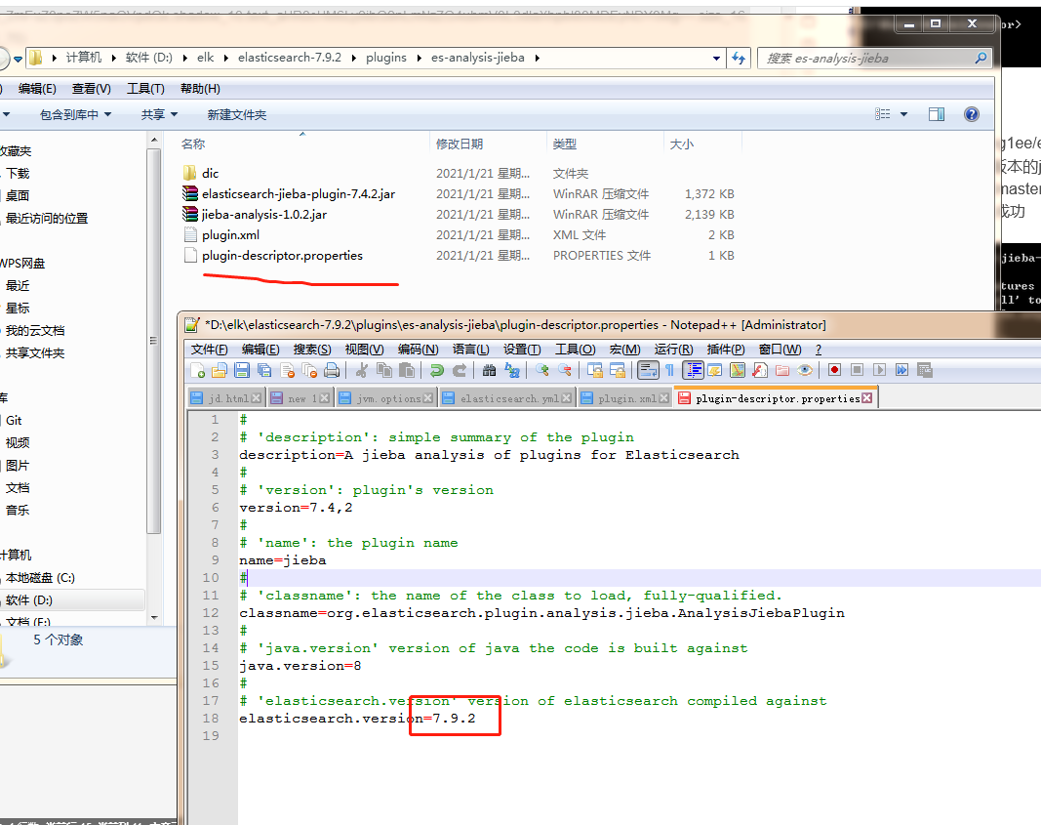Expand the address bar history dropdown
Image resolution: width=1041 pixels, height=825 pixels.
(x=716, y=59)
